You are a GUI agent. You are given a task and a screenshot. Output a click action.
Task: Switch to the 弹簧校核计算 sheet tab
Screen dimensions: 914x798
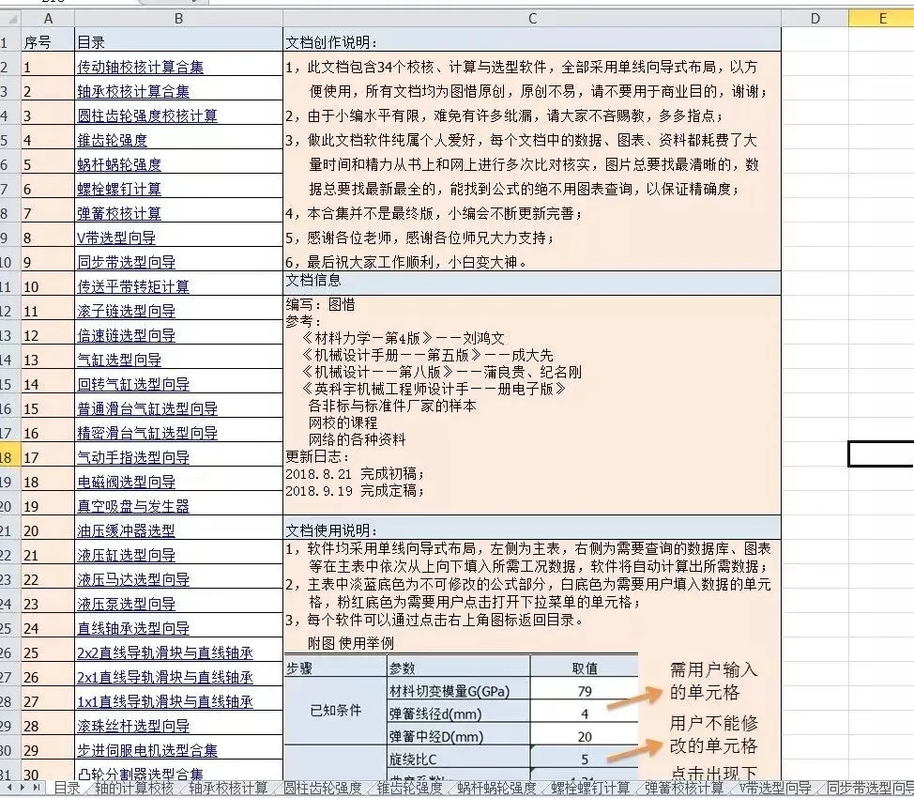(684, 788)
